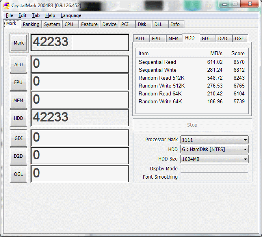Launch the HDD benchmark button
The height and width of the screenshot is (237, 262).
19,118
